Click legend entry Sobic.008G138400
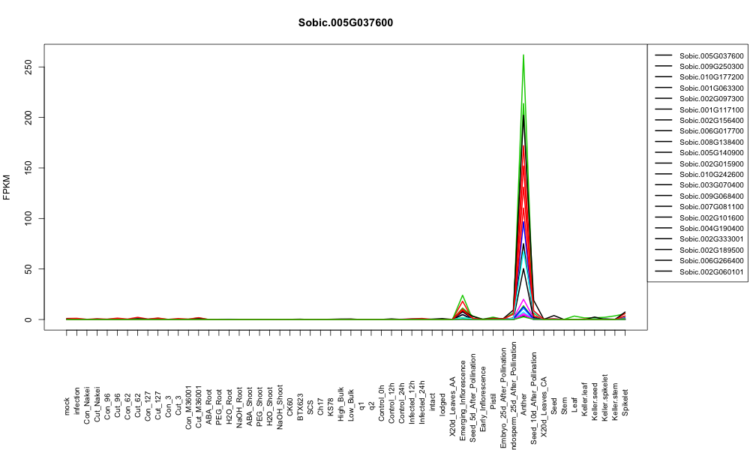The image size is (750, 450). 711,142
